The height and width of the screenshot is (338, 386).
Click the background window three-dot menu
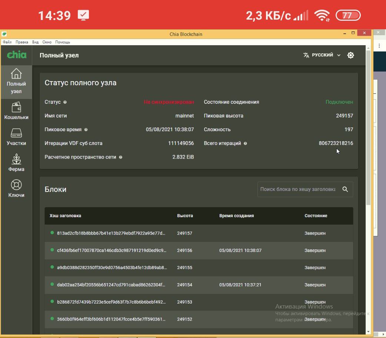coord(379,46)
